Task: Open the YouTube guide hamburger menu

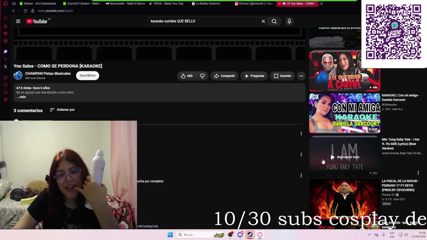Action: (18, 21)
